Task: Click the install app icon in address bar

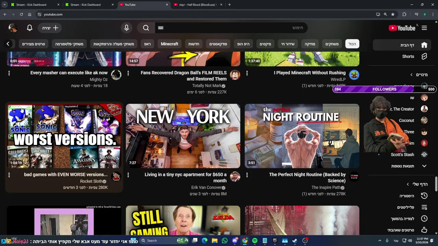Action: click(x=378, y=14)
